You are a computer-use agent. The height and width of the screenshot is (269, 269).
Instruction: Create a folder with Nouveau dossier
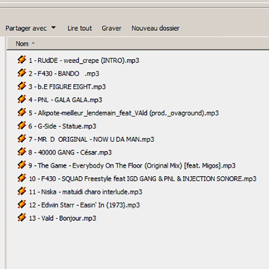tap(155, 28)
